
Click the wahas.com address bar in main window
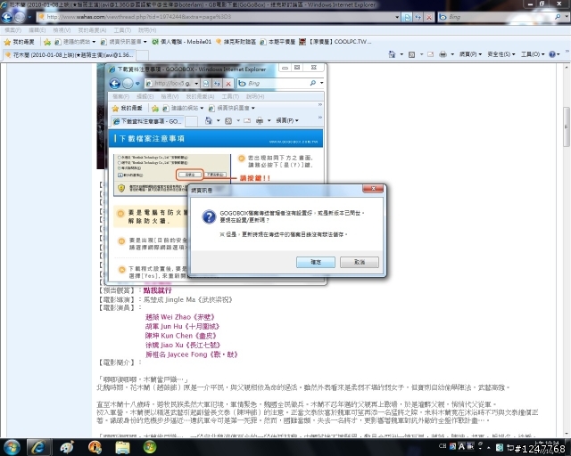[x=216, y=17]
